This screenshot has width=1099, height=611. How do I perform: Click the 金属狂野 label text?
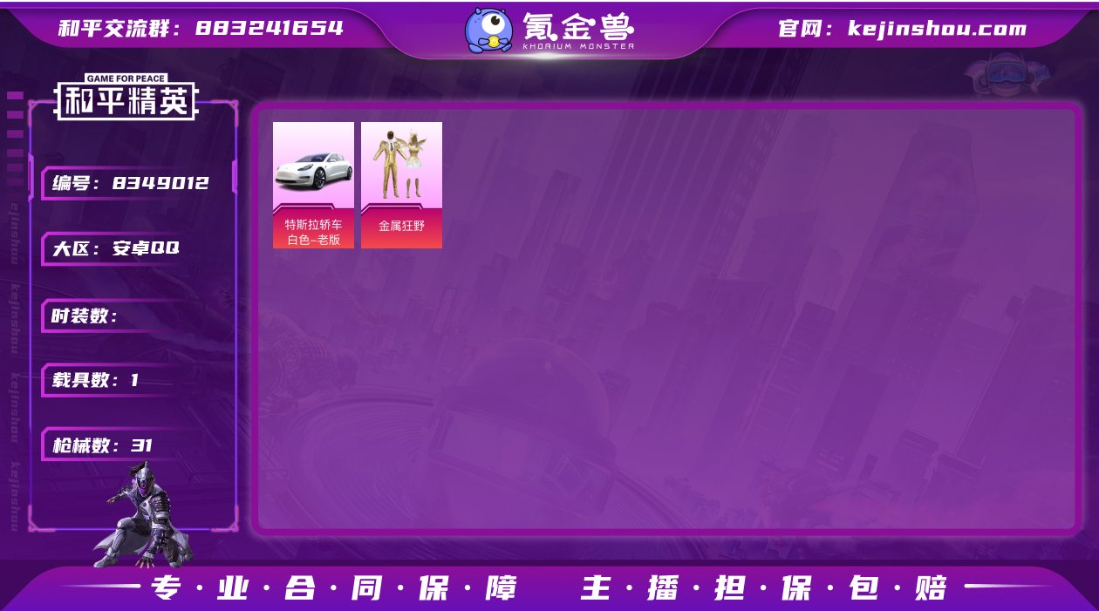[401, 226]
